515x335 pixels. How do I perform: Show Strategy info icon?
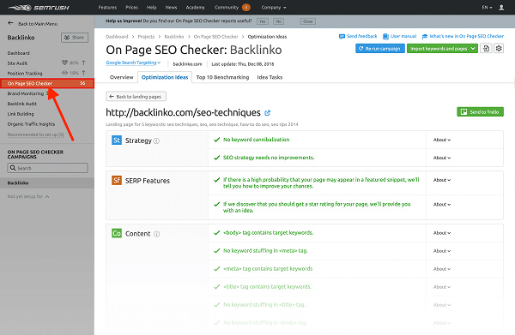point(157,141)
